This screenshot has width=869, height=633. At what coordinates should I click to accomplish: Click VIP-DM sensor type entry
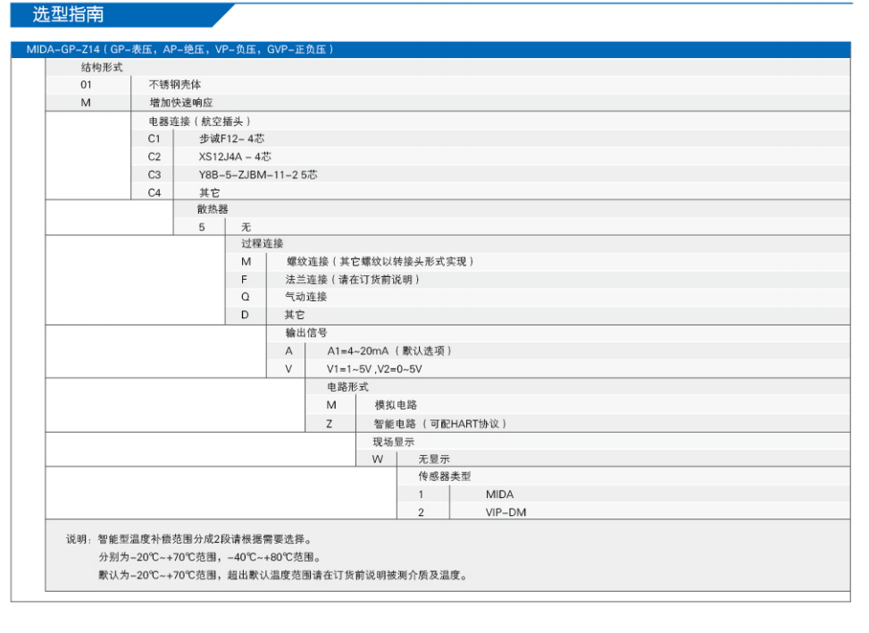click(x=506, y=512)
